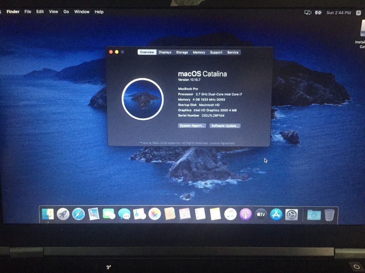Switch to the Storage tab
365x273 pixels.
182,52
